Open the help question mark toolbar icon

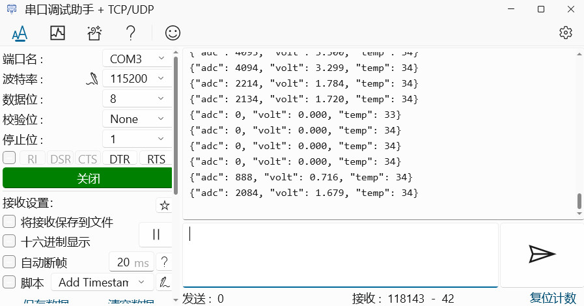click(x=131, y=33)
